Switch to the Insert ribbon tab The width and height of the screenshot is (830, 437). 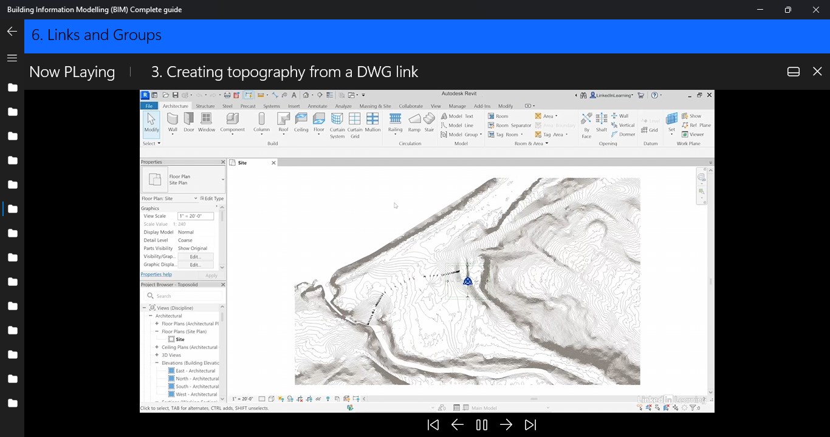click(293, 106)
